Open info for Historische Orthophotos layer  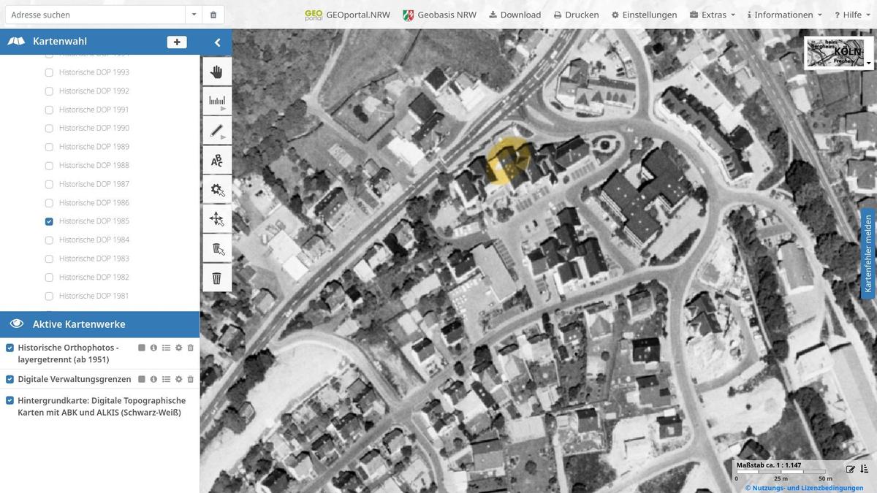pyautogui.click(x=153, y=348)
